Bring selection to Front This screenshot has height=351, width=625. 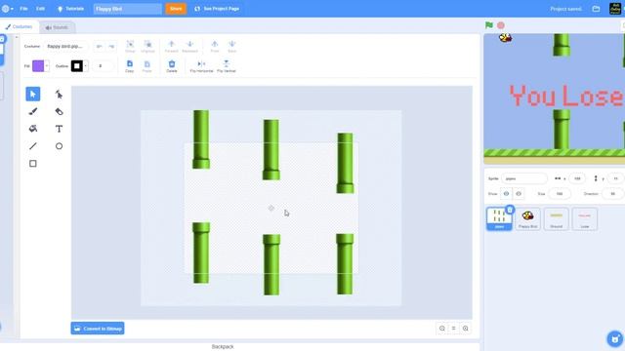pyautogui.click(x=215, y=46)
